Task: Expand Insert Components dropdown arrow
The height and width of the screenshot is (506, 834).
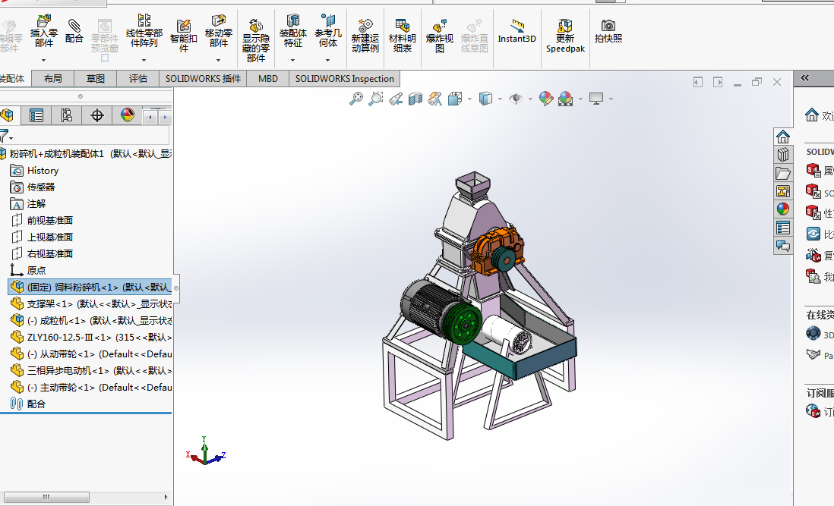Action: pyautogui.click(x=43, y=60)
